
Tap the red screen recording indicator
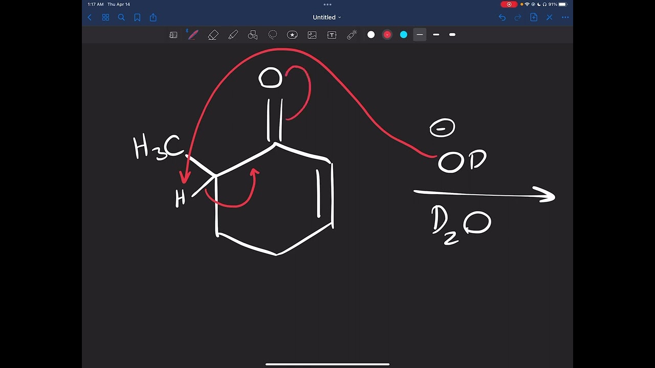point(509,4)
